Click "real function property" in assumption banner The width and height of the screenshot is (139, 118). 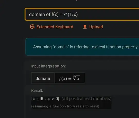click(118, 47)
